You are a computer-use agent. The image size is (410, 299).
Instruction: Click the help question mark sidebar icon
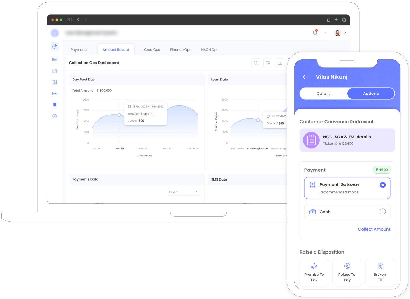click(x=55, y=116)
